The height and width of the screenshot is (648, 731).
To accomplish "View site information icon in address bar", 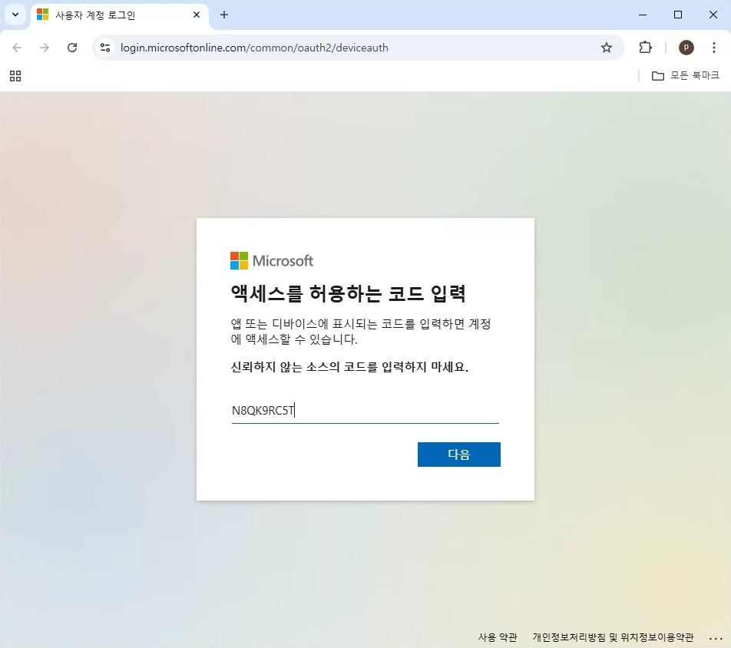I will pyautogui.click(x=106, y=48).
